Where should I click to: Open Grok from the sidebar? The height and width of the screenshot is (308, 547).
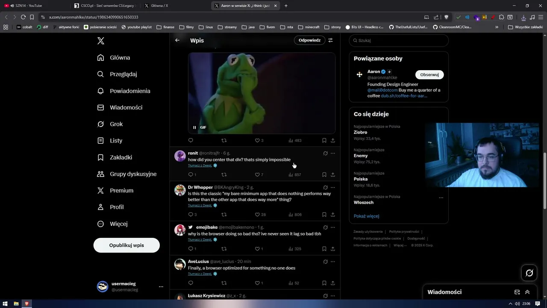pos(110,124)
